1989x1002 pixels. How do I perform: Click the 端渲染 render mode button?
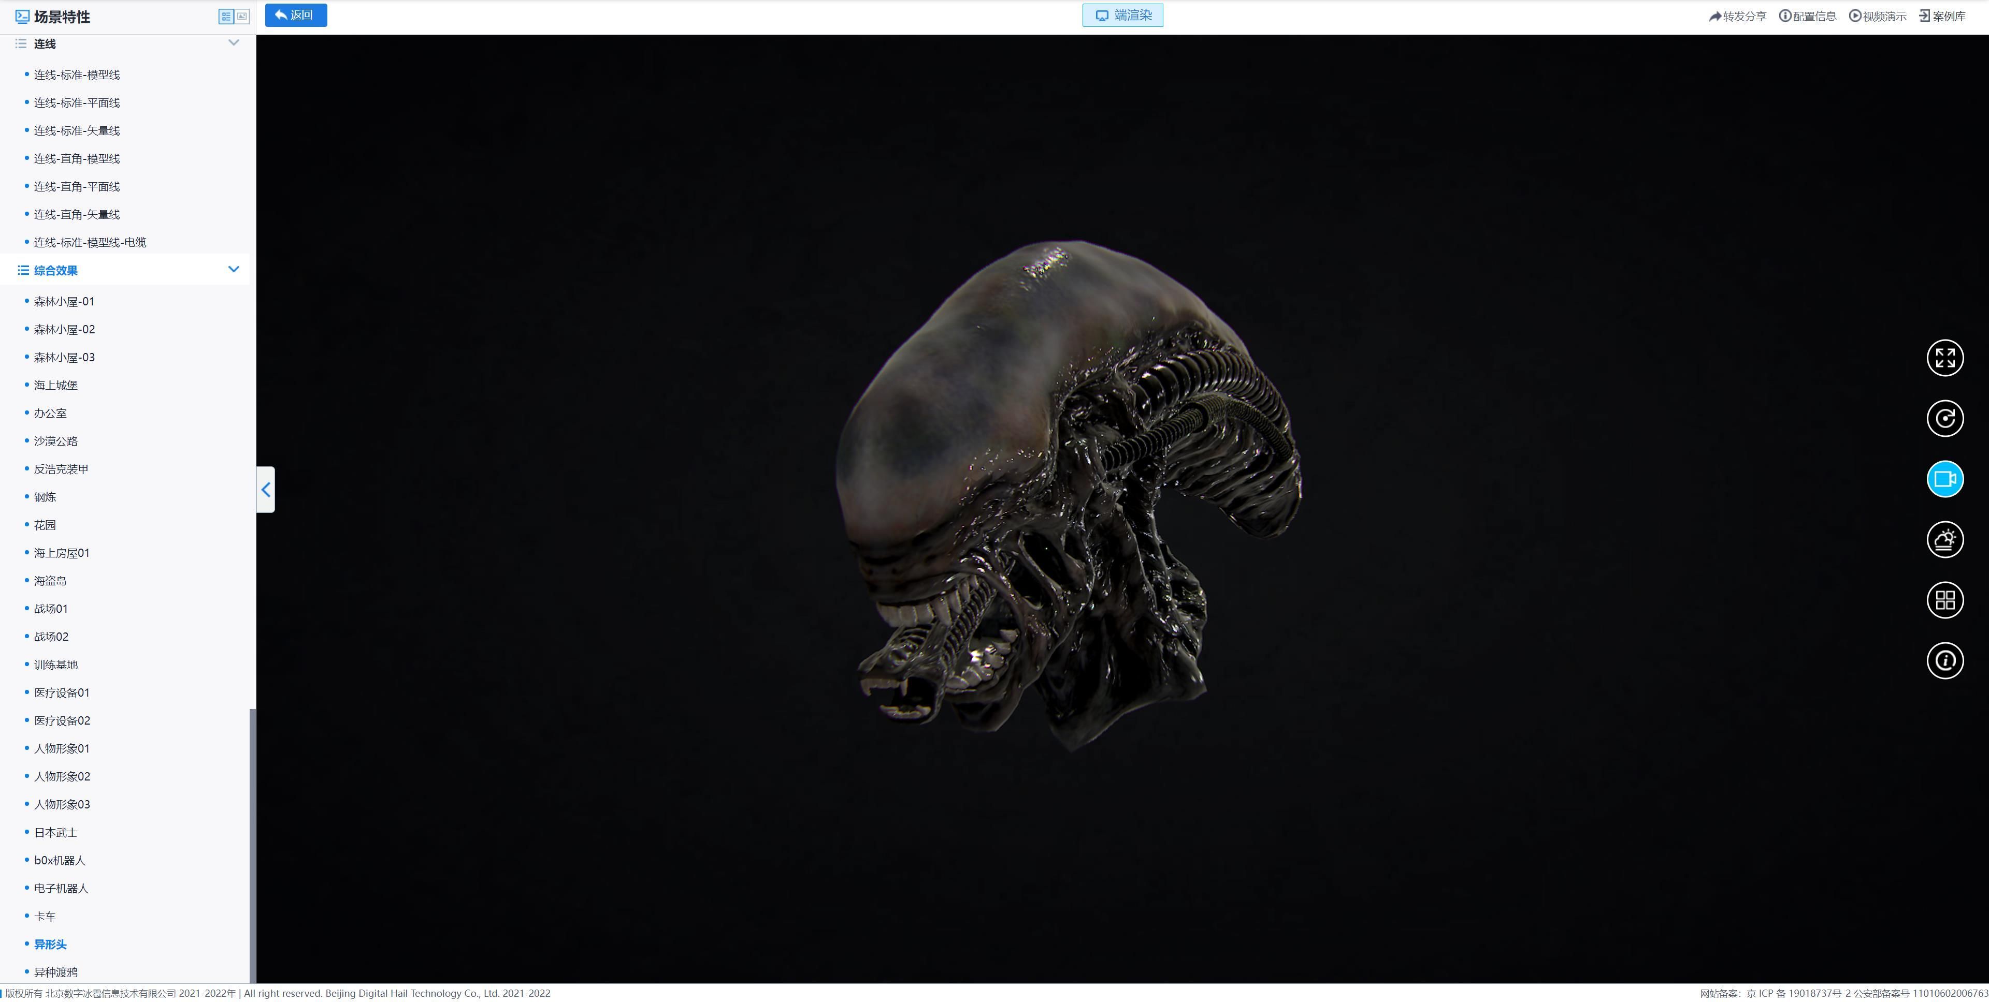click(1122, 16)
